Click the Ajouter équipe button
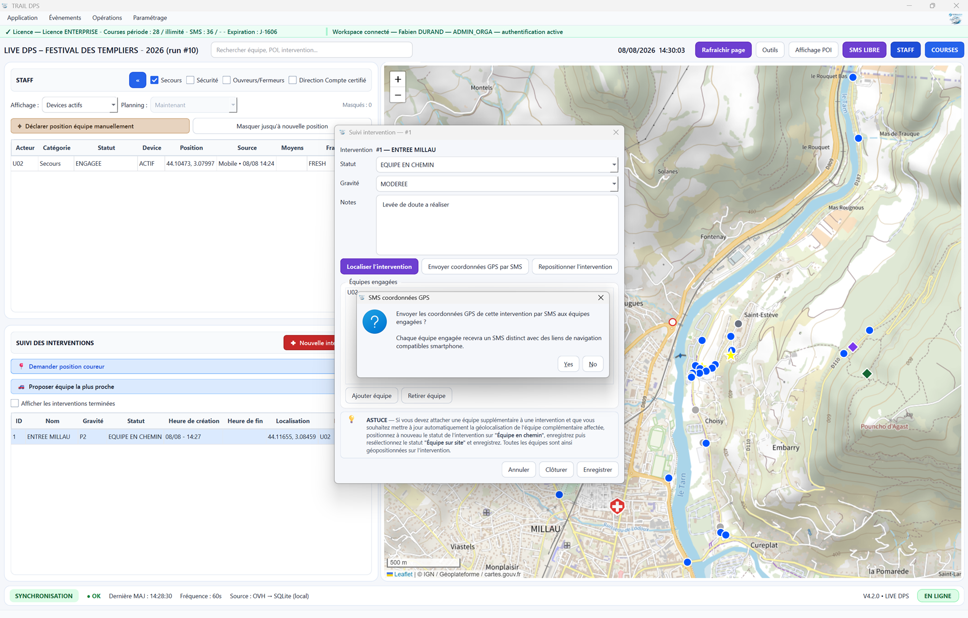The width and height of the screenshot is (968, 618). [x=371, y=396]
